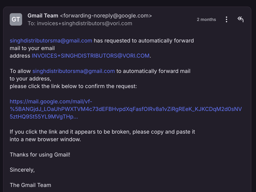
Task: Open the three-dot more options menu
Action: (227, 20)
